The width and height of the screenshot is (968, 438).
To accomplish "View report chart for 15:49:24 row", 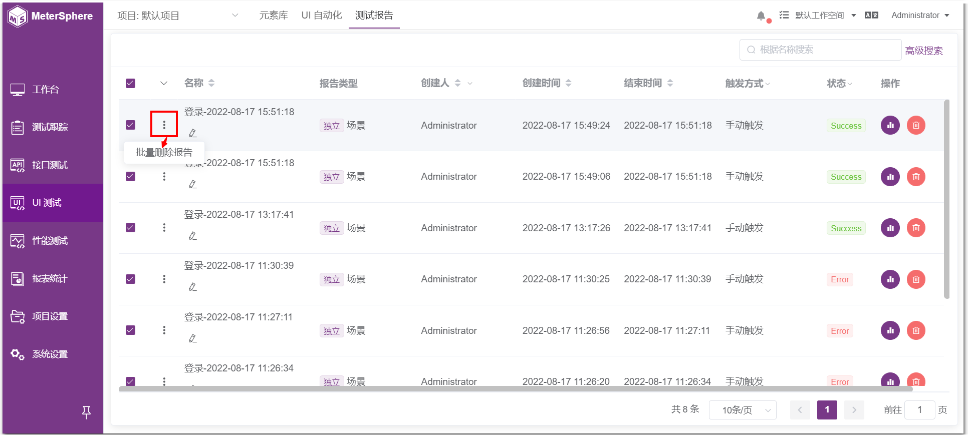I will [x=890, y=125].
